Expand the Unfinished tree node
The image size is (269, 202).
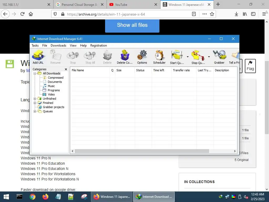(35, 99)
